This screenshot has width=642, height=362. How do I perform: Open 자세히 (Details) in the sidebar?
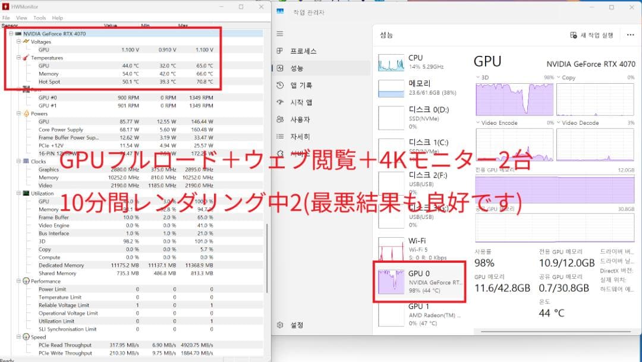(x=279, y=136)
